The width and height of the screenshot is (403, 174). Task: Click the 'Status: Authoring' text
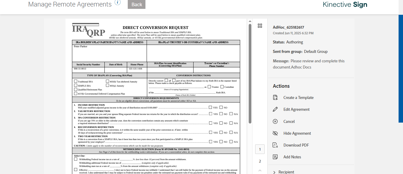pos(288,42)
